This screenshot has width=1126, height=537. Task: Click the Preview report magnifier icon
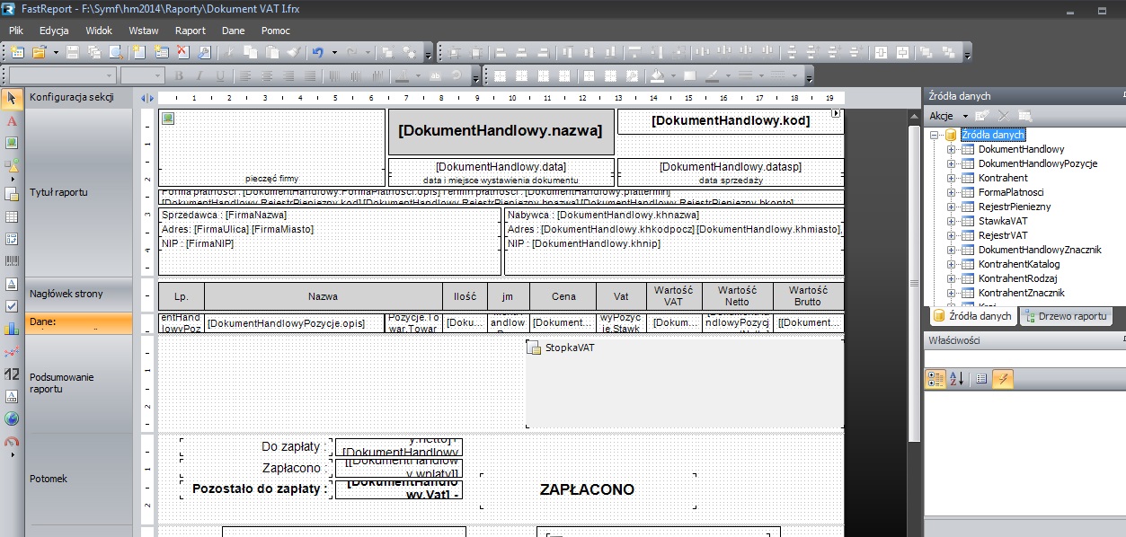(x=116, y=52)
